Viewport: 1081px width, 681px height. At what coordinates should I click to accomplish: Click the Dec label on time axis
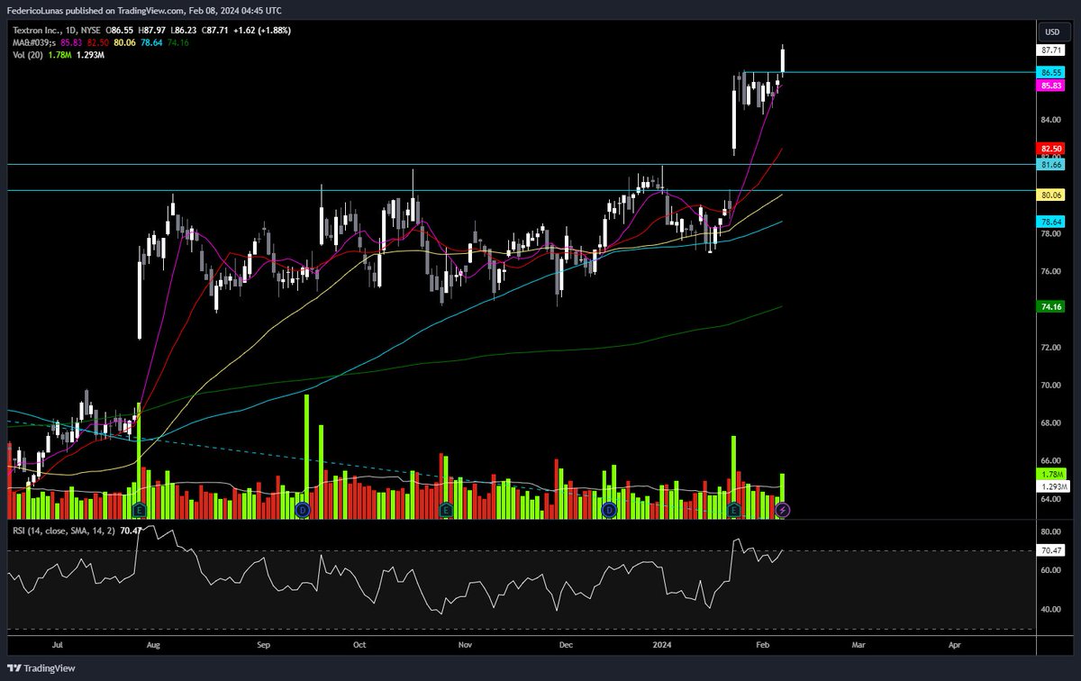coord(566,645)
